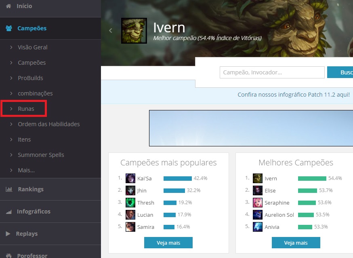
Task: Click Jhin 32.2% popularity bar
Action: [x=174, y=190]
